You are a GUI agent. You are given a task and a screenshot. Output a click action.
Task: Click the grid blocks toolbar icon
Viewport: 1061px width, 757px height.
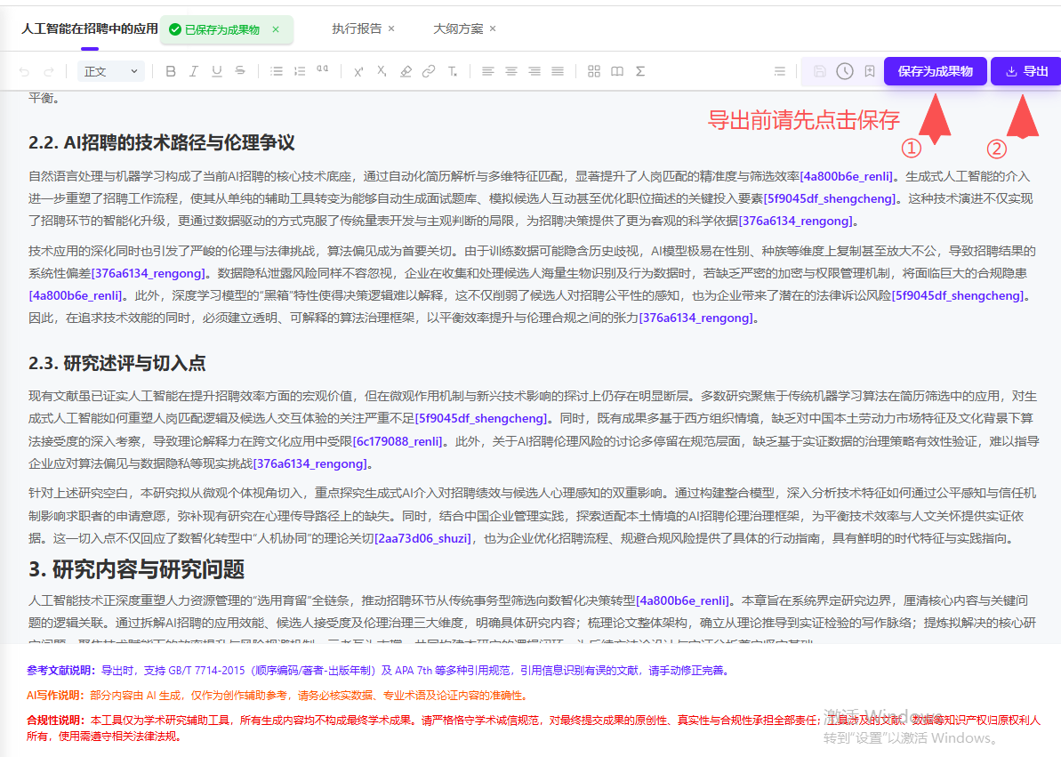(594, 71)
